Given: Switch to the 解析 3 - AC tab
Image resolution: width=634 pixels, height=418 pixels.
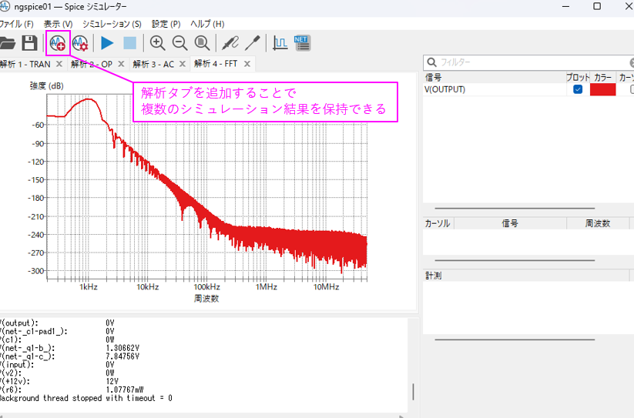Looking at the screenshot, I should [x=153, y=64].
